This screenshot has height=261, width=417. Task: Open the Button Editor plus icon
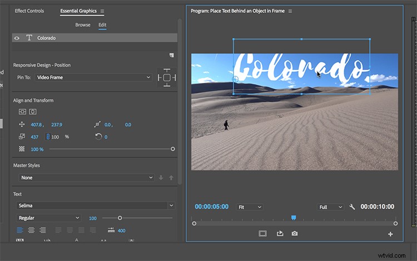[390, 234]
